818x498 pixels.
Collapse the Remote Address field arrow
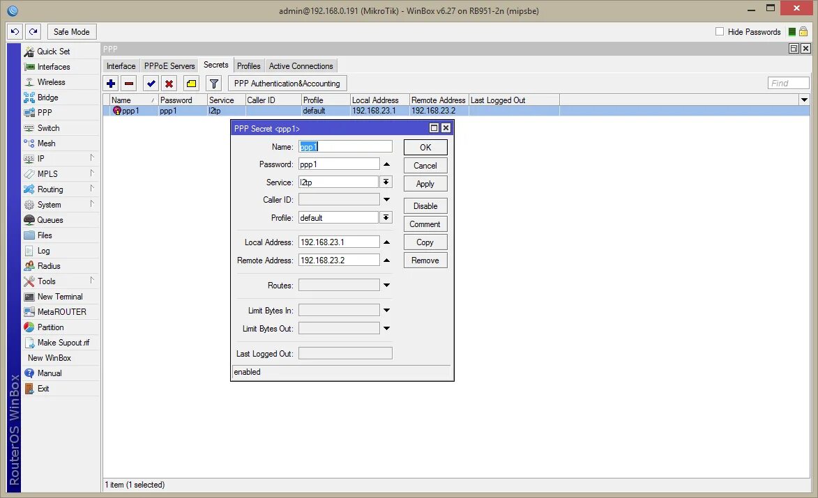pos(386,260)
